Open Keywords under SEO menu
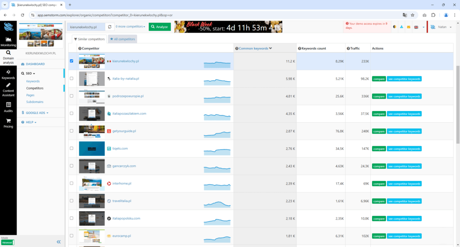 [33, 81]
